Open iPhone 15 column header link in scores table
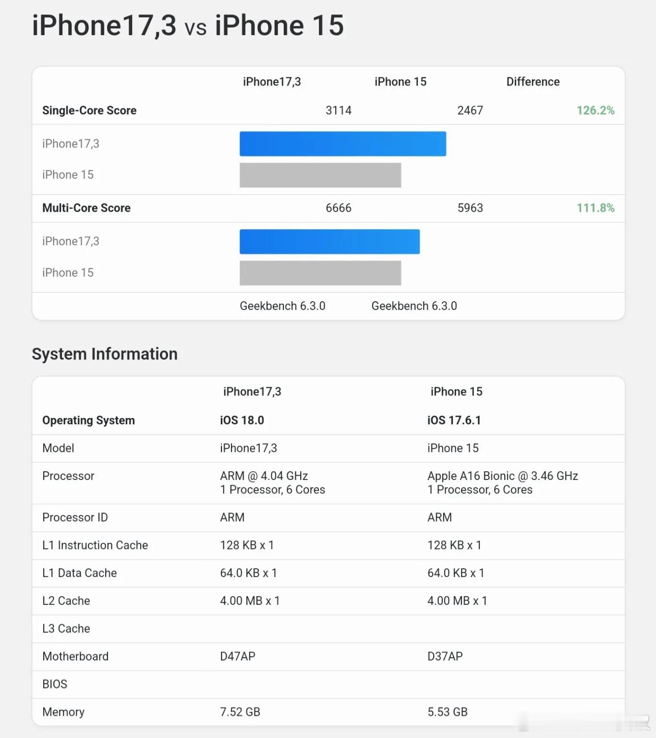This screenshot has width=656, height=738. coord(401,82)
